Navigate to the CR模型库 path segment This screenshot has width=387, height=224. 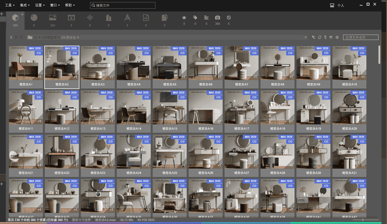coord(50,37)
